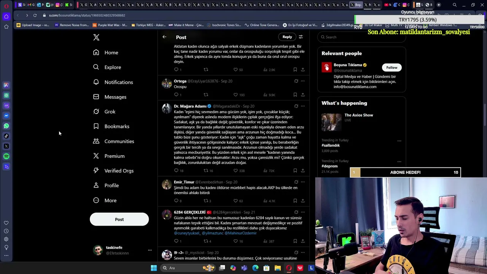This screenshot has width=487, height=274.
Task: Open WhatsApp in Opera sidebar
Action: [x=6, y=126]
